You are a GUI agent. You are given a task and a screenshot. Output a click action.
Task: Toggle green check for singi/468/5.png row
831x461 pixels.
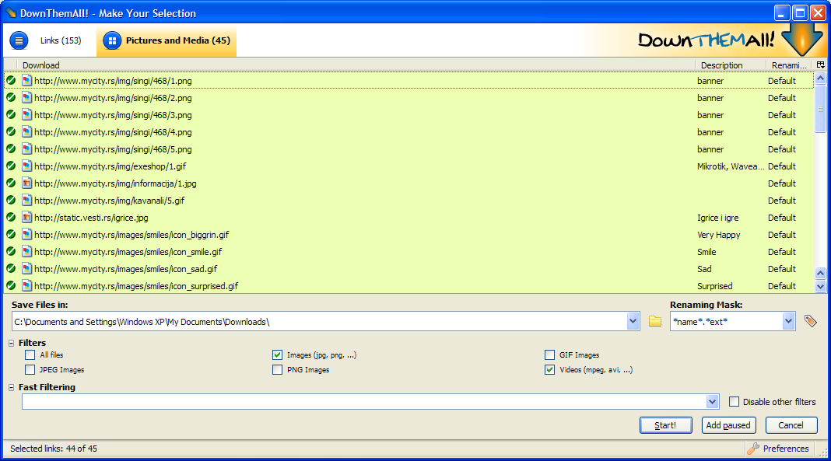tap(11, 148)
